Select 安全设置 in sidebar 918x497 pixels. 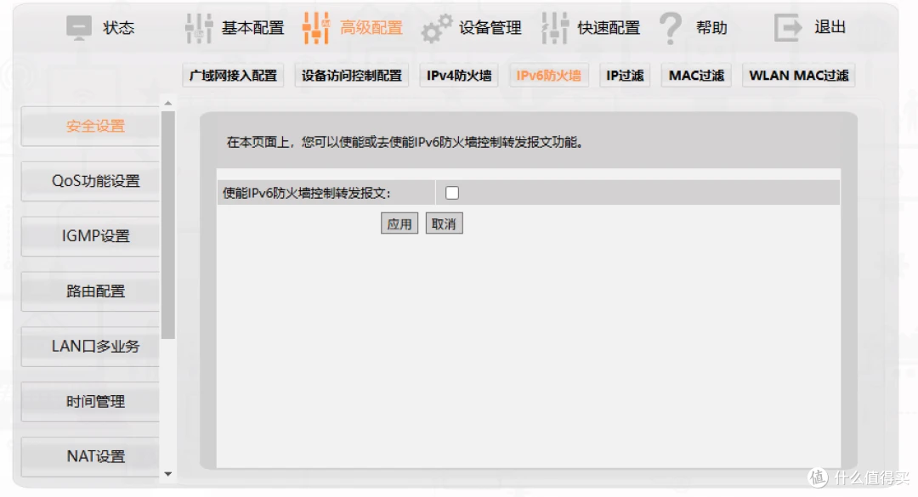90,126
